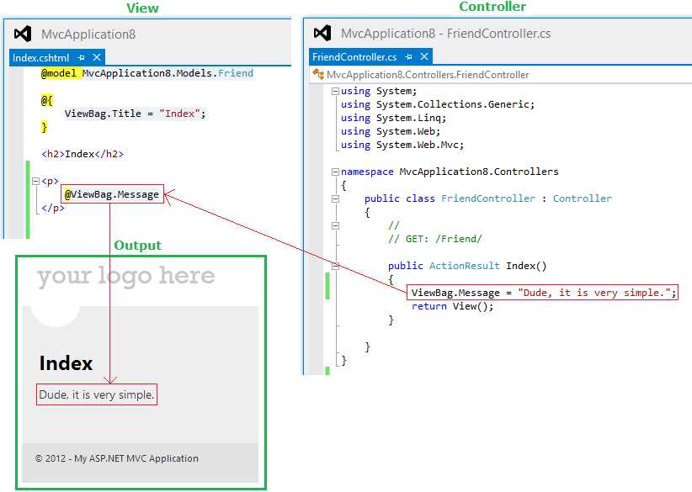Click the '© 2012 - My ASP.NET MVC Application' footer
The image size is (692, 492).
[116, 458]
